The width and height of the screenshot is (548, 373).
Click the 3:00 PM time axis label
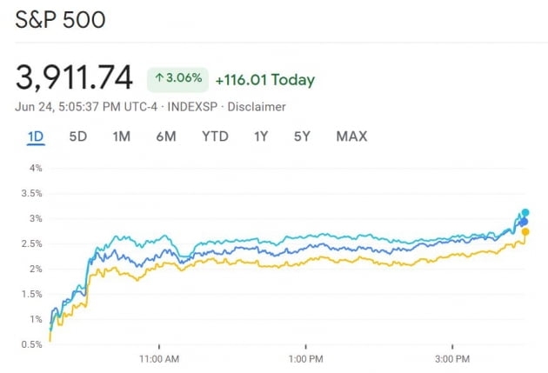452,358
